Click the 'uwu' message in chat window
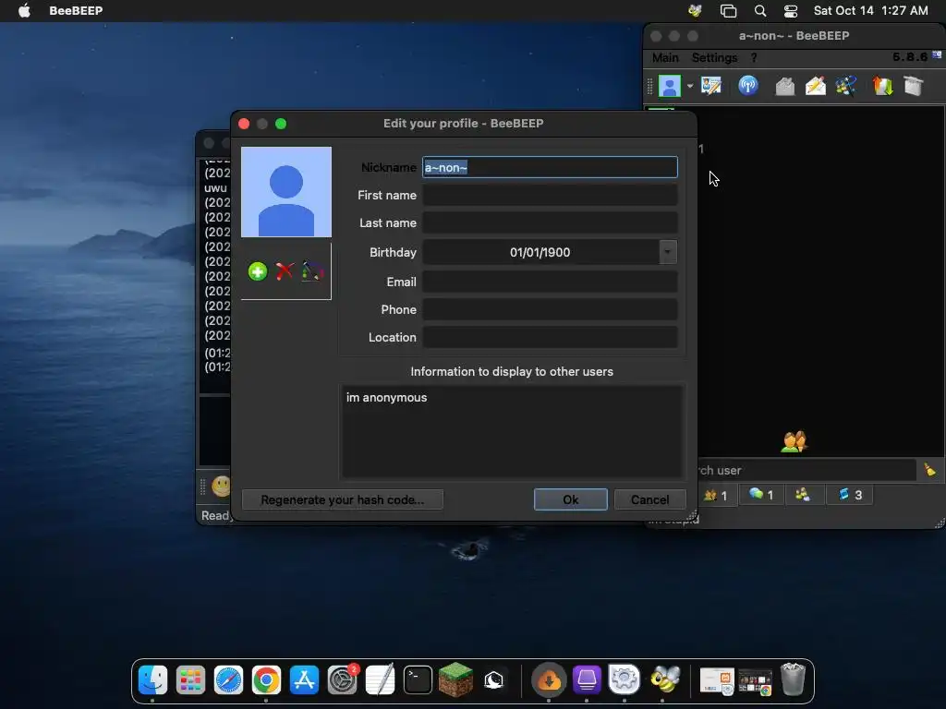The width and height of the screenshot is (946, 709). click(x=215, y=188)
